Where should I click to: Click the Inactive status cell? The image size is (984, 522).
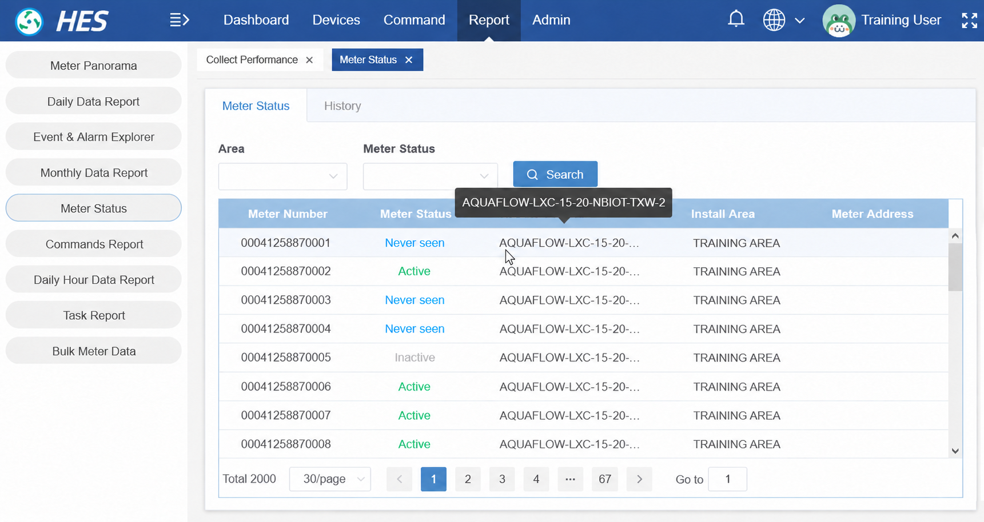click(x=415, y=358)
